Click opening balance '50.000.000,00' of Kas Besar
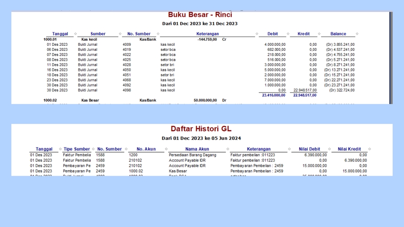Screen dimensions: 404x227 pos(205,100)
